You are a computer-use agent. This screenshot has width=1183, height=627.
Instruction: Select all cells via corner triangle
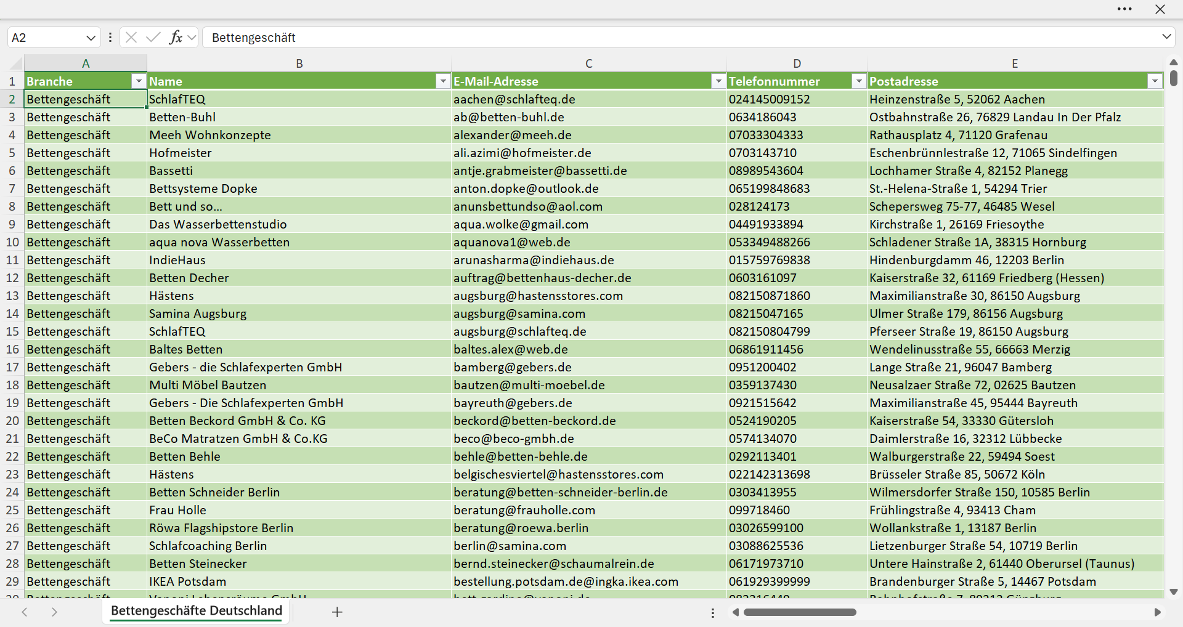point(16,63)
